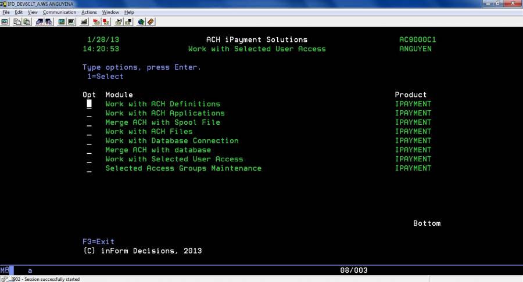Click F3=Exit function key label
Viewport: 523px width, 282px height.
[98, 241]
